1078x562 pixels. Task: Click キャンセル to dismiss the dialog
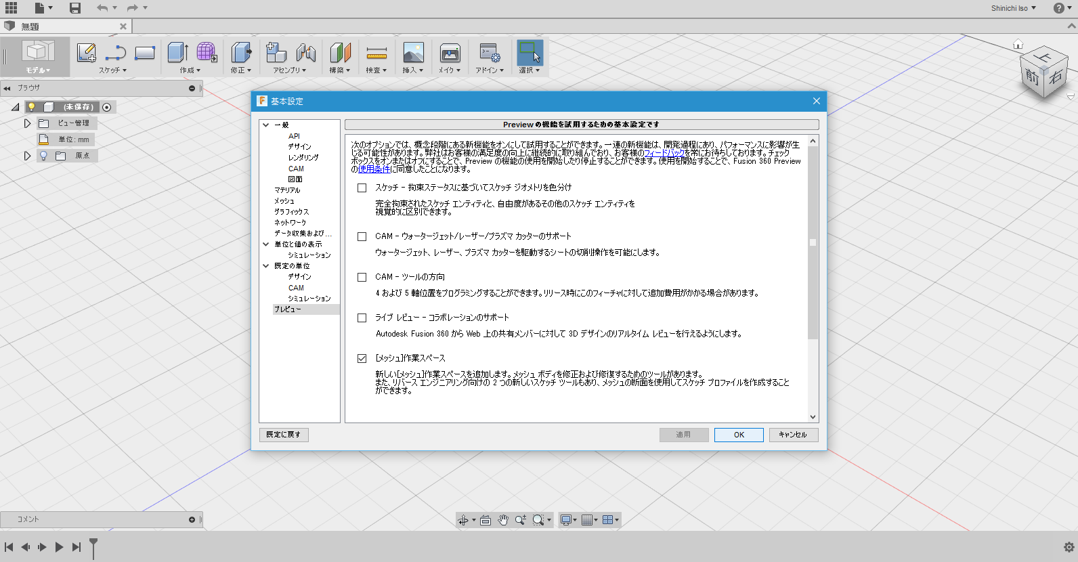[x=794, y=435]
